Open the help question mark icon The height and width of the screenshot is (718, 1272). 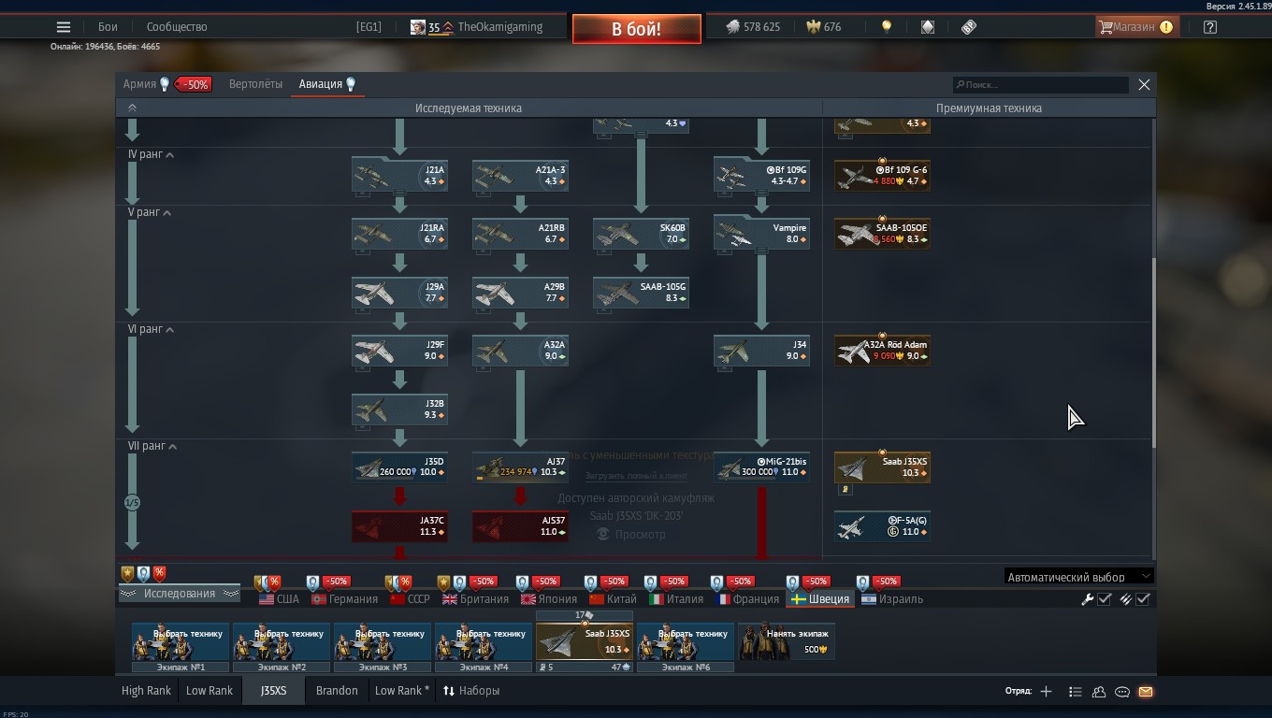(1210, 27)
